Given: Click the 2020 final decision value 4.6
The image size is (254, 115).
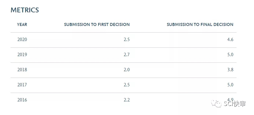Looking at the screenshot, I should pyautogui.click(x=230, y=40).
